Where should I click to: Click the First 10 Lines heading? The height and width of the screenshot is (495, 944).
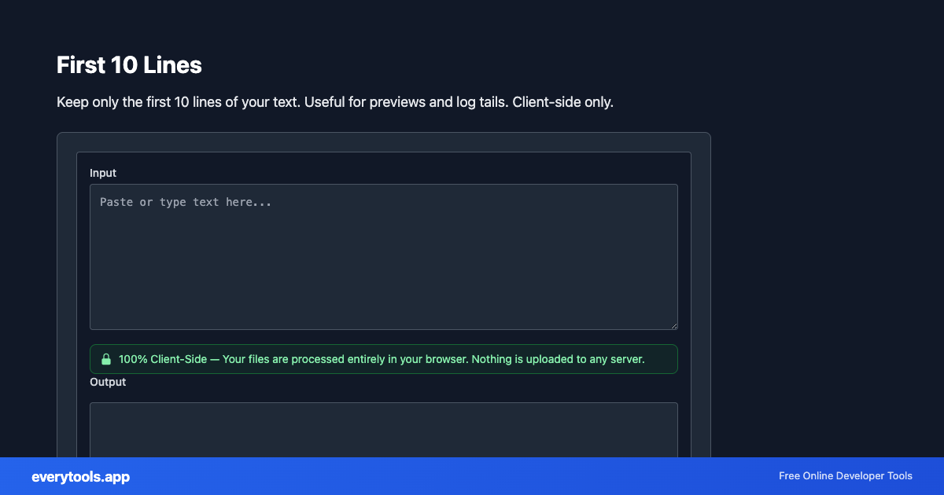128,65
